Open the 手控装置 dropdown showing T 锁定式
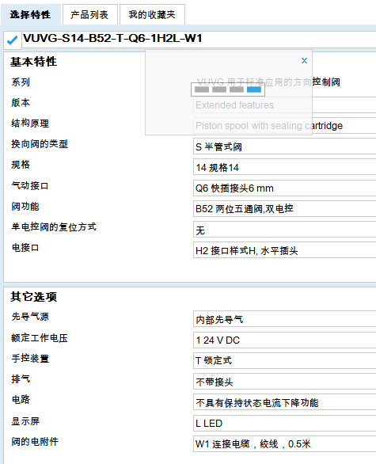This screenshot has width=376, height=464. click(x=285, y=360)
